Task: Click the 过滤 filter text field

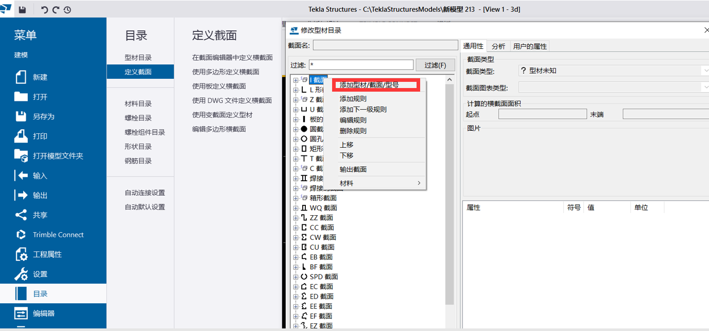Action: coord(361,65)
